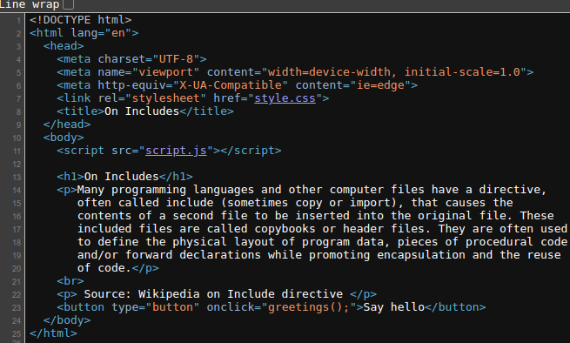
Task: Click line number 1 in the gutter
Action: 18,21
